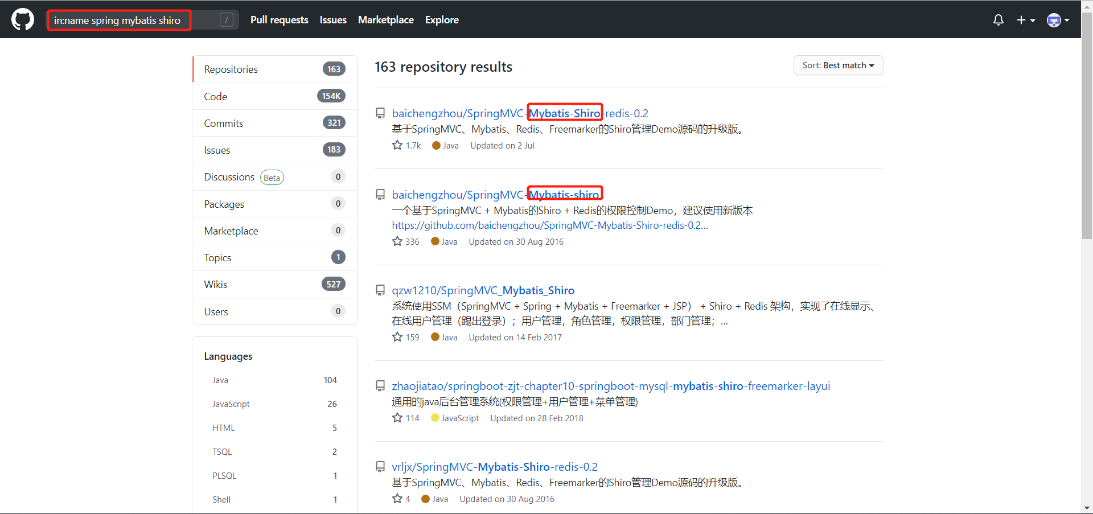This screenshot has width=1093, height=514.
Task: Click the 336 stars icon
Action: pos(397,241)
